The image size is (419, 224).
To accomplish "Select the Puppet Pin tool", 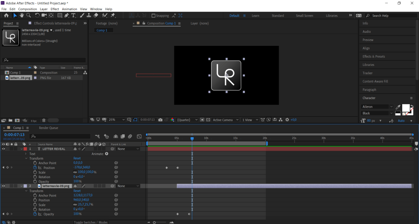I will tap(113, 16).
